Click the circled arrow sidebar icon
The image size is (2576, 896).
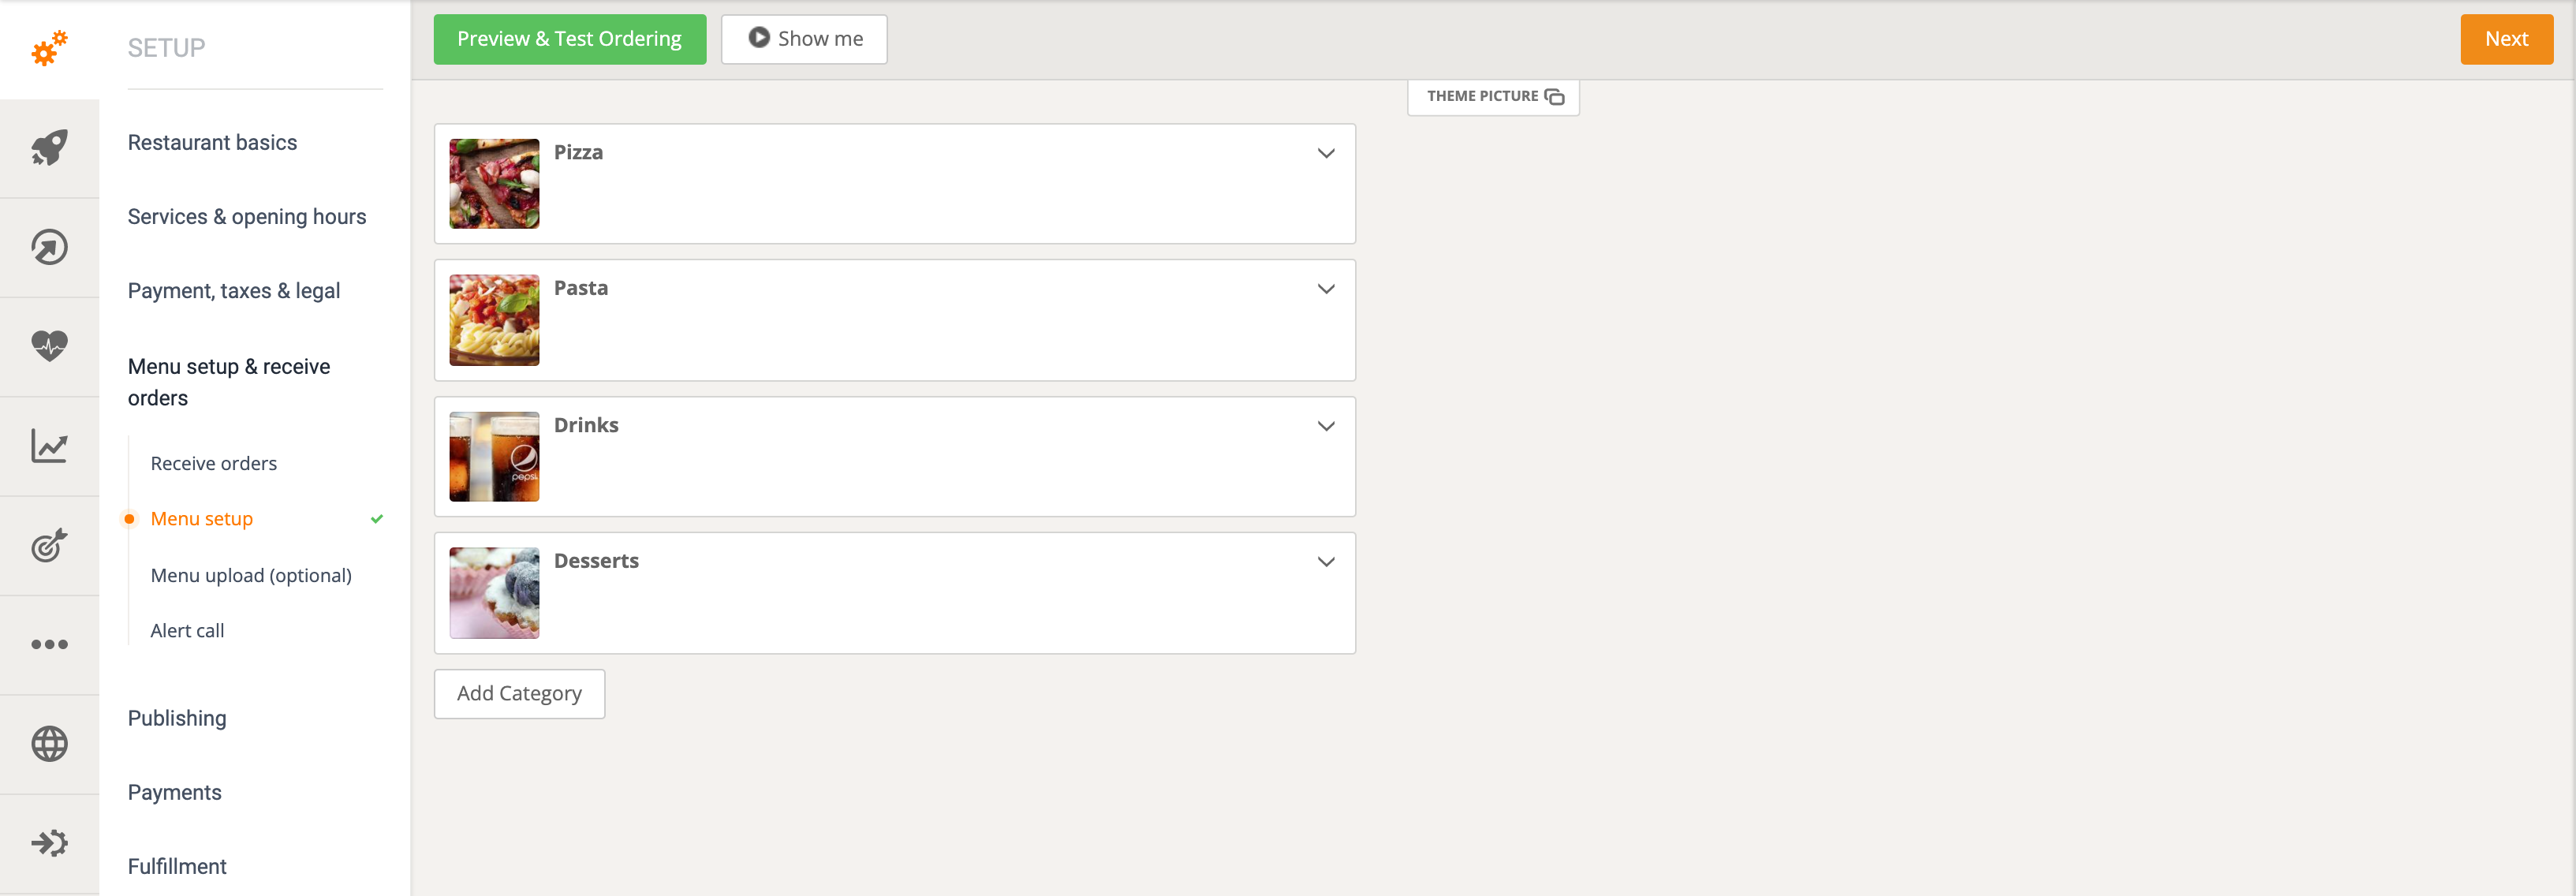[49, 247]
